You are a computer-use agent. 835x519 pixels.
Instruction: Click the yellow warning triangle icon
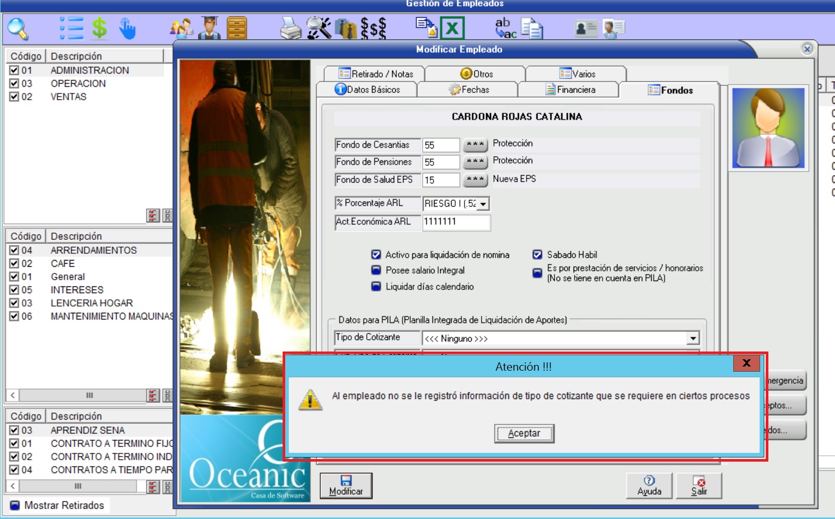click(x=310, y=400)
